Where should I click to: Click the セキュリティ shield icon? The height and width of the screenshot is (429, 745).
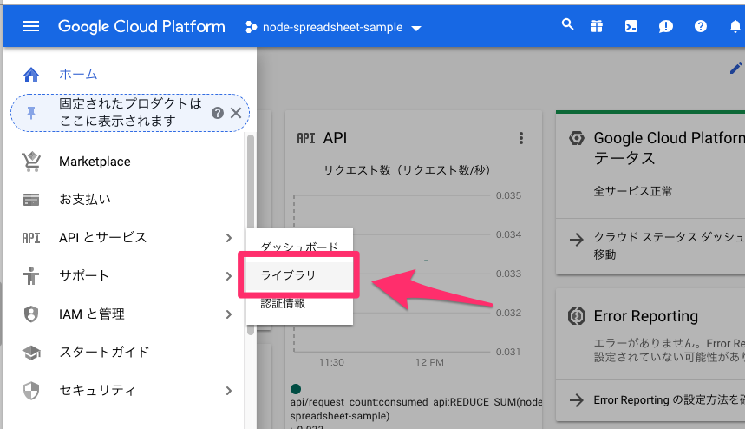31,391
